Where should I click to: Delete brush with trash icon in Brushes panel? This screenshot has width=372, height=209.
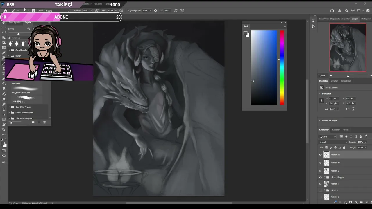pyautogui.click(x=44, y=122)
